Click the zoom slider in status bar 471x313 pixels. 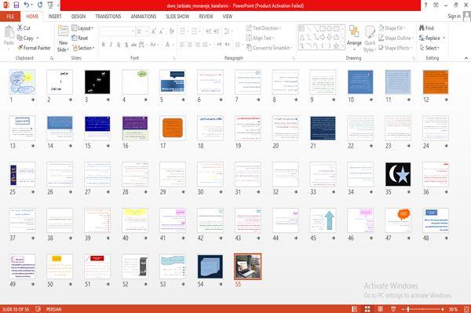click(423, 309)
